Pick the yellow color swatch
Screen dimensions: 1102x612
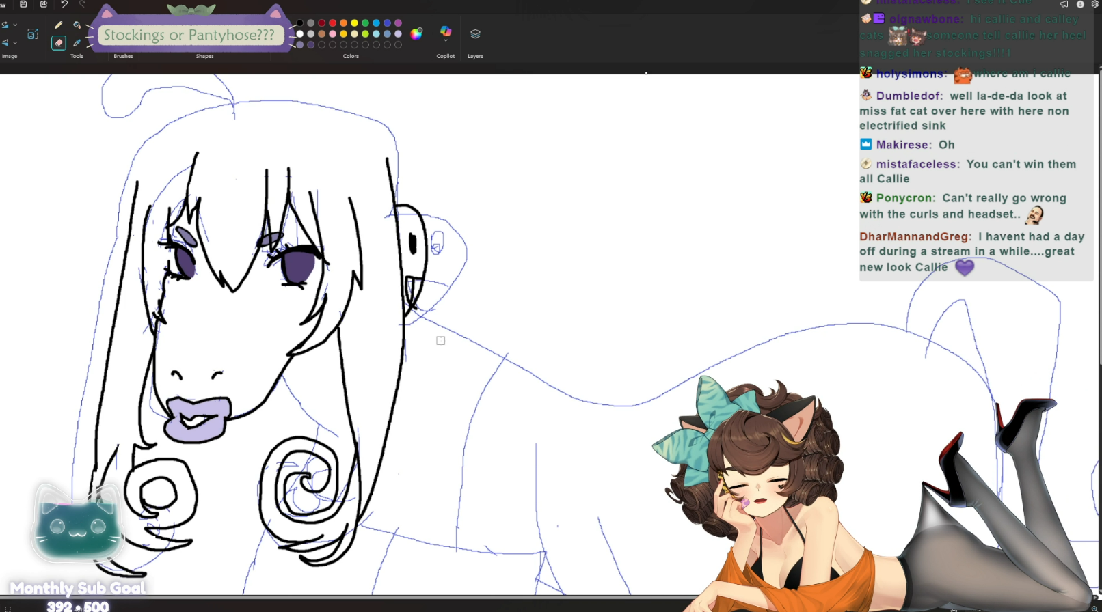[355, 23]
